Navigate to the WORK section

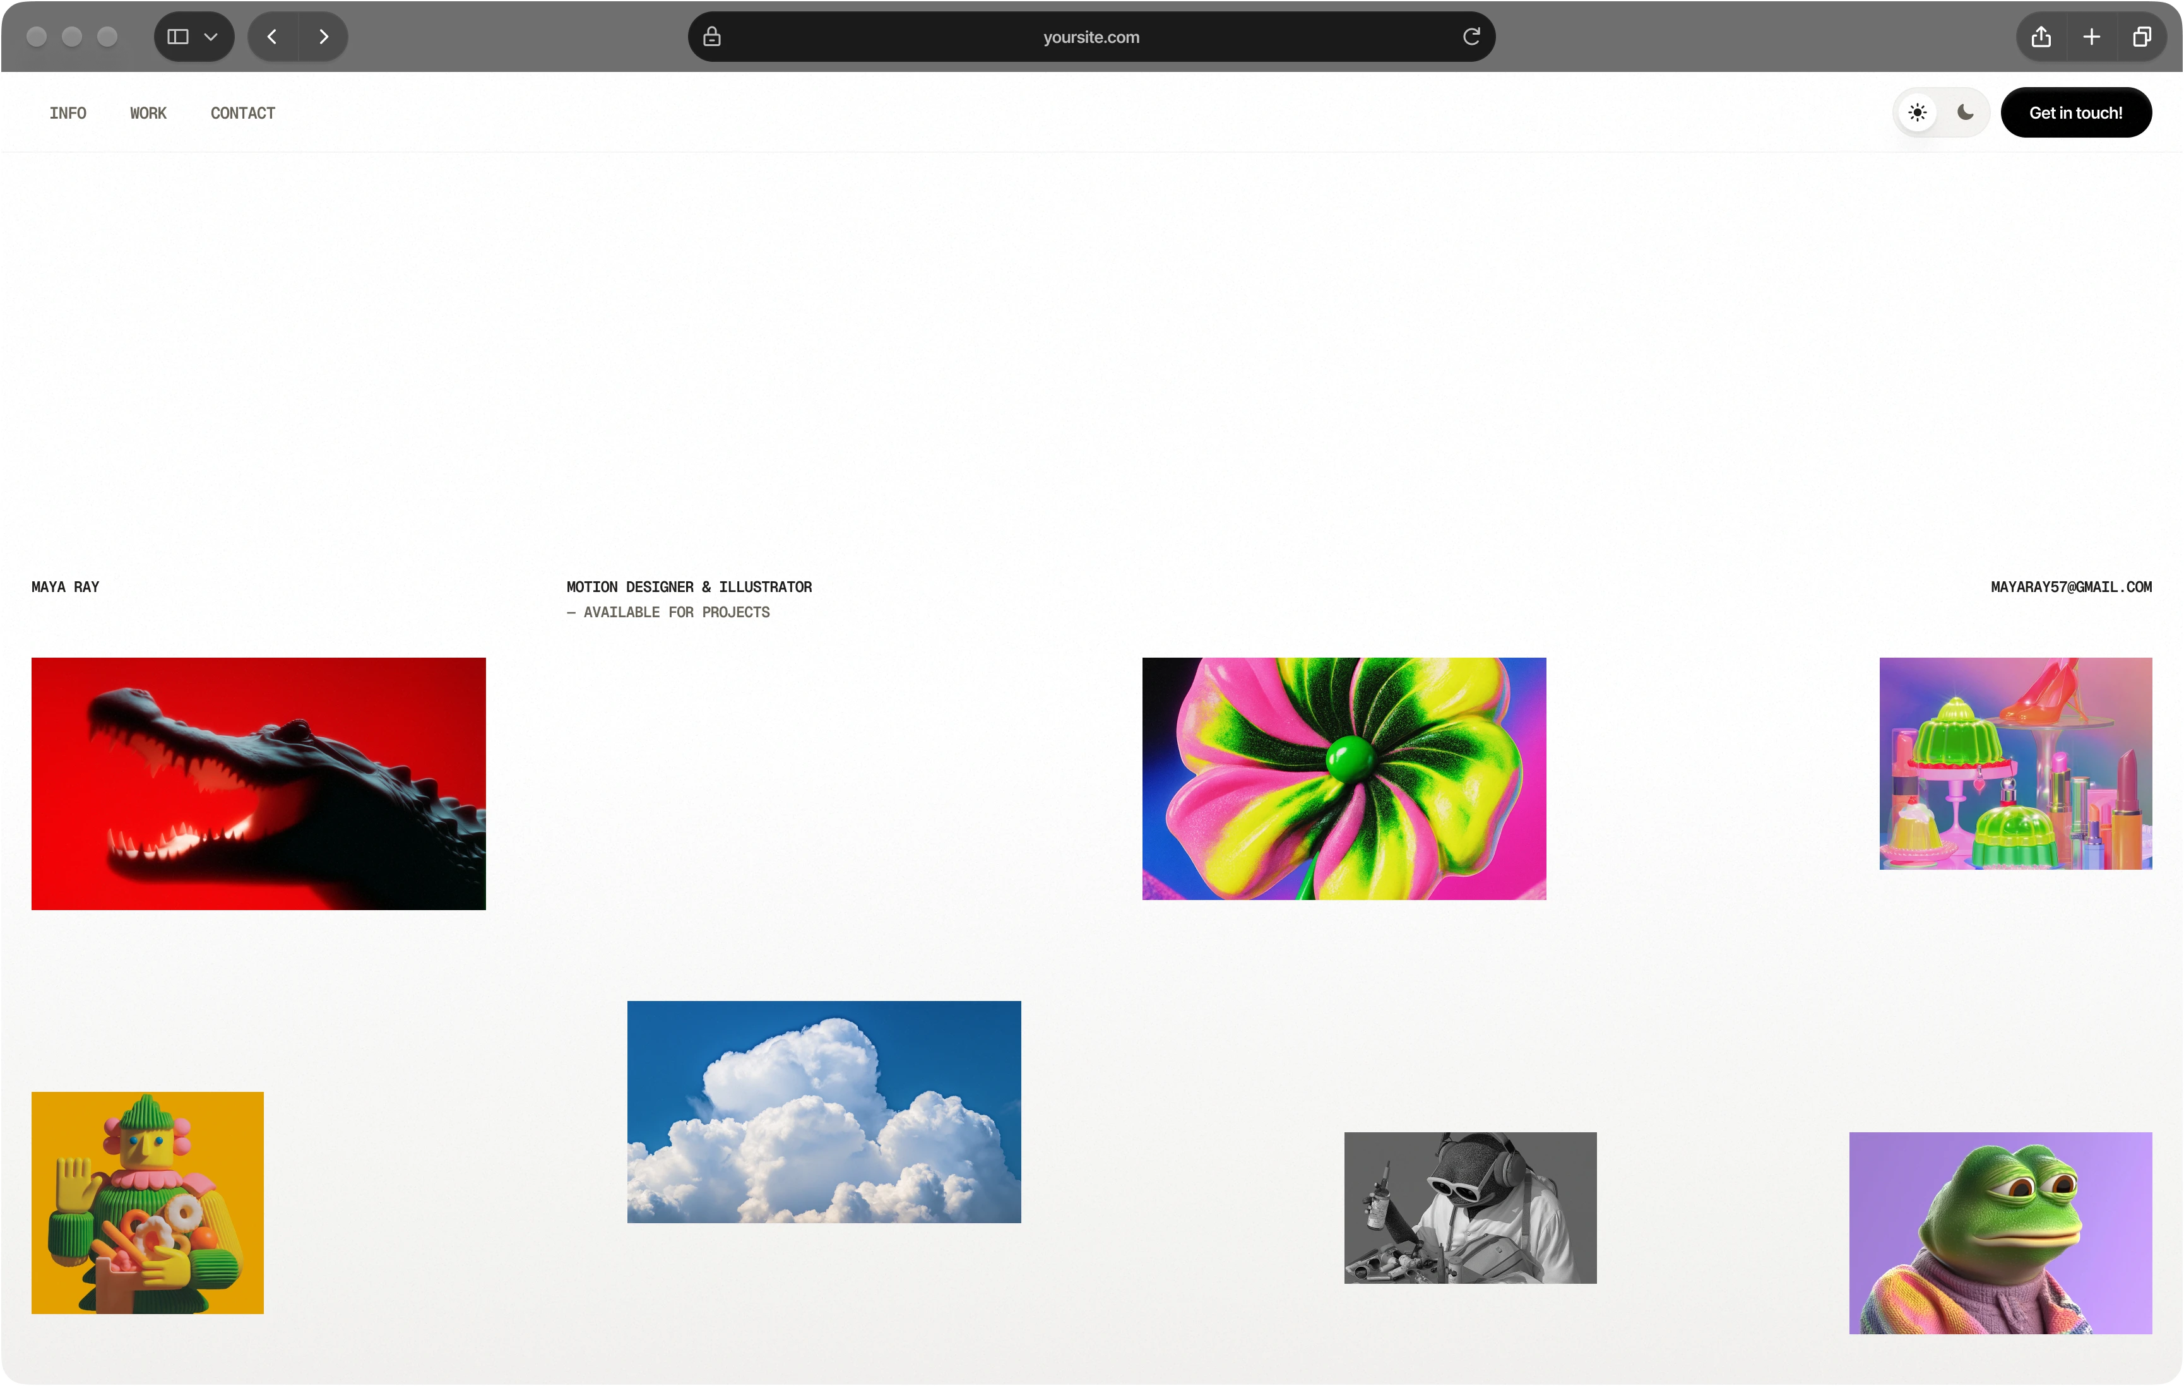[x=148, y=114]
